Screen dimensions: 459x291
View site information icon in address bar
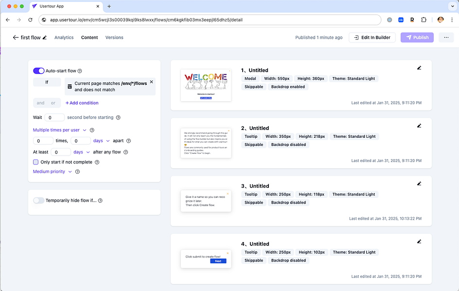[44, 20]
